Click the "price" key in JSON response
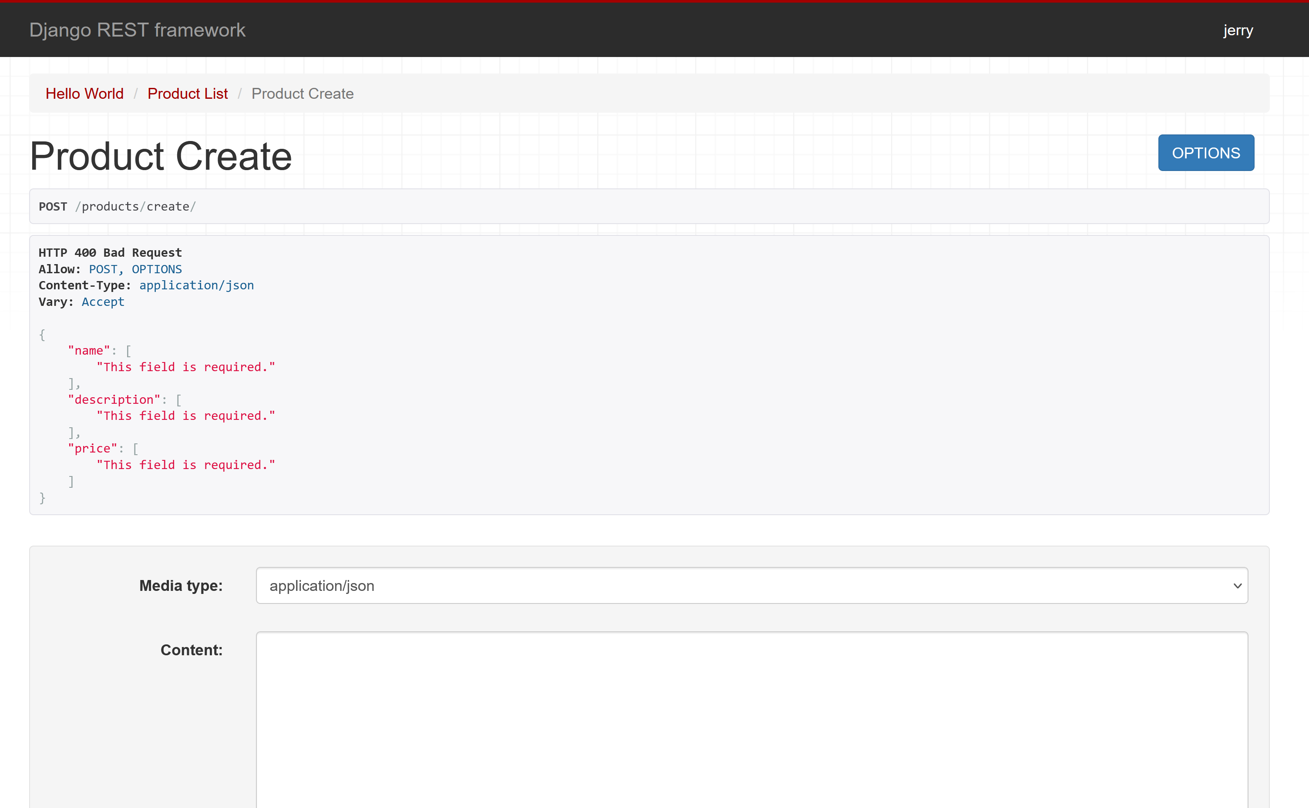Screen dimensions: 1309x808 click(x=92, y=449)
